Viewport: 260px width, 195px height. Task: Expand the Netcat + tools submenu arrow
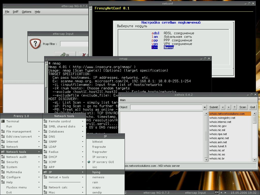point(83,177)
